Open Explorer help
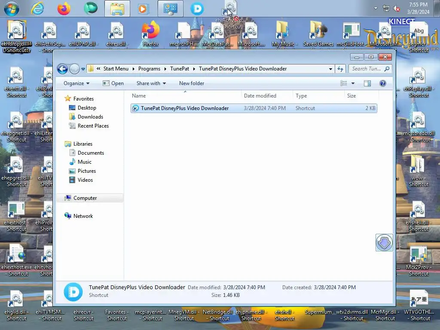440x330 pixels. [382, 83]
